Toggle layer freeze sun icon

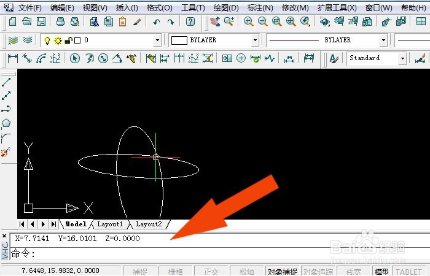point(58,41)
